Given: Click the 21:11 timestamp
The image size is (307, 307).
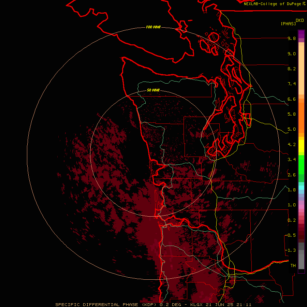Looking at the screenshot, I should 244,305.
